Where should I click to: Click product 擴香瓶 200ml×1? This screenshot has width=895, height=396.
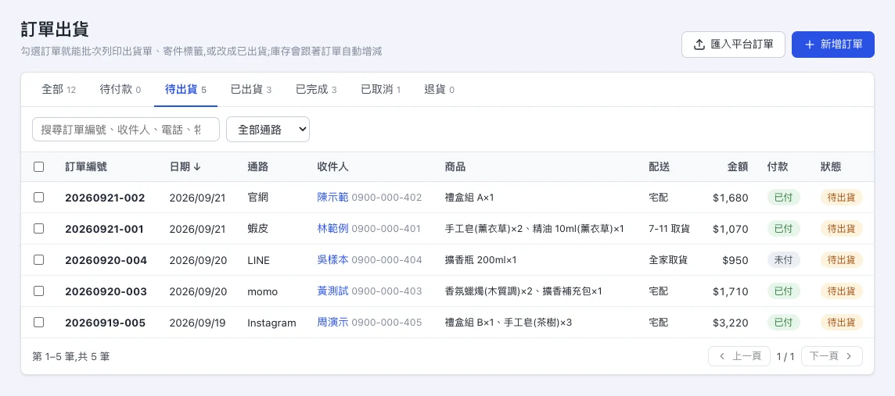pos(480,260)
